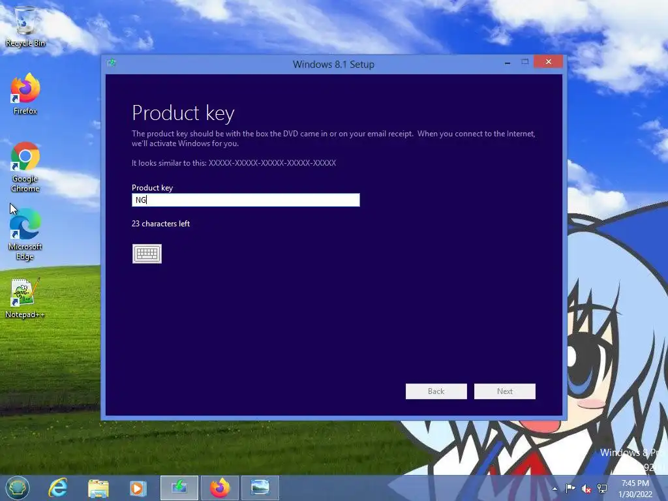Screen dimensions: 668x501
Task: Open the Start orb on taskbar
Action: tap(18, 488)
